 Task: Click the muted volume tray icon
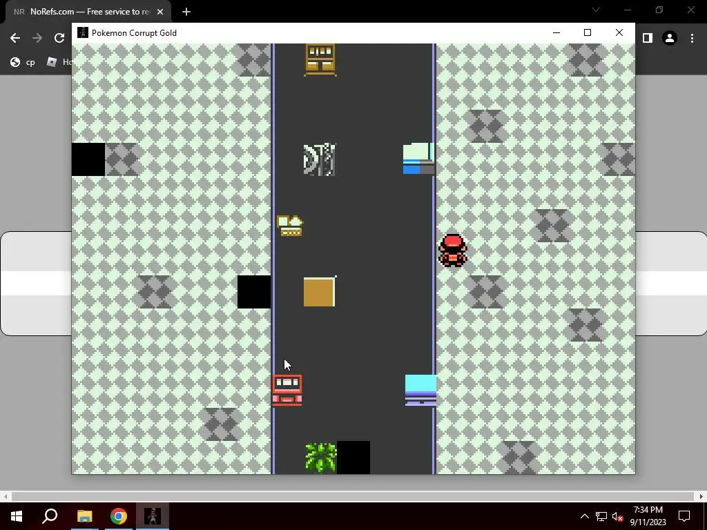(x=618, y=516)
